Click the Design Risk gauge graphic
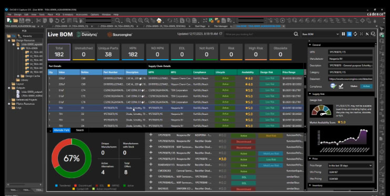Image resolution: width=390 pixels, height=196 pixels. (322, 111)
